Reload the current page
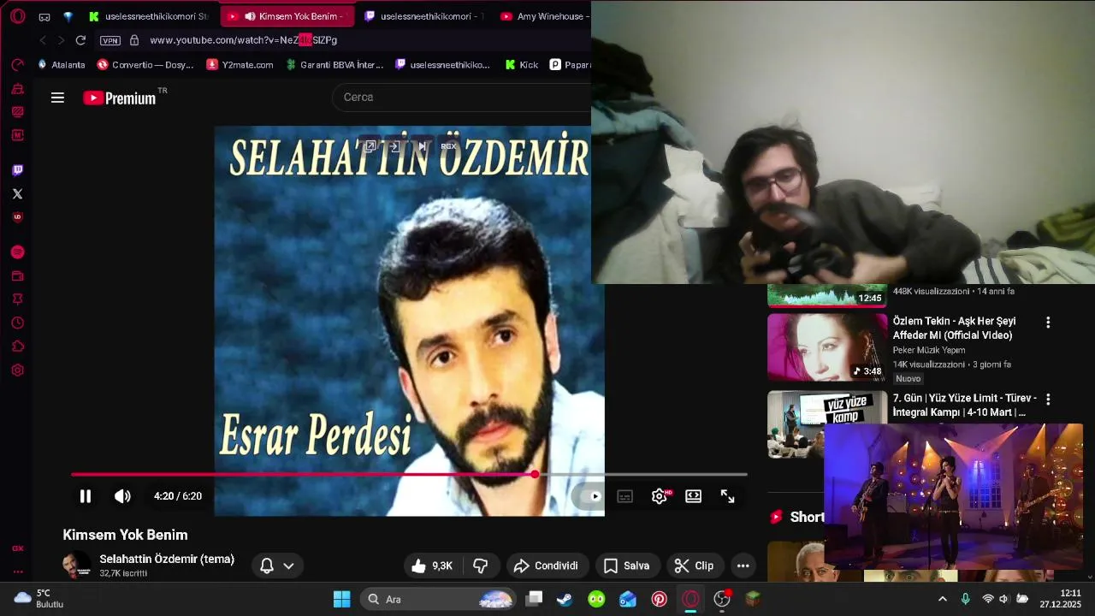 [x=80, y=40]
